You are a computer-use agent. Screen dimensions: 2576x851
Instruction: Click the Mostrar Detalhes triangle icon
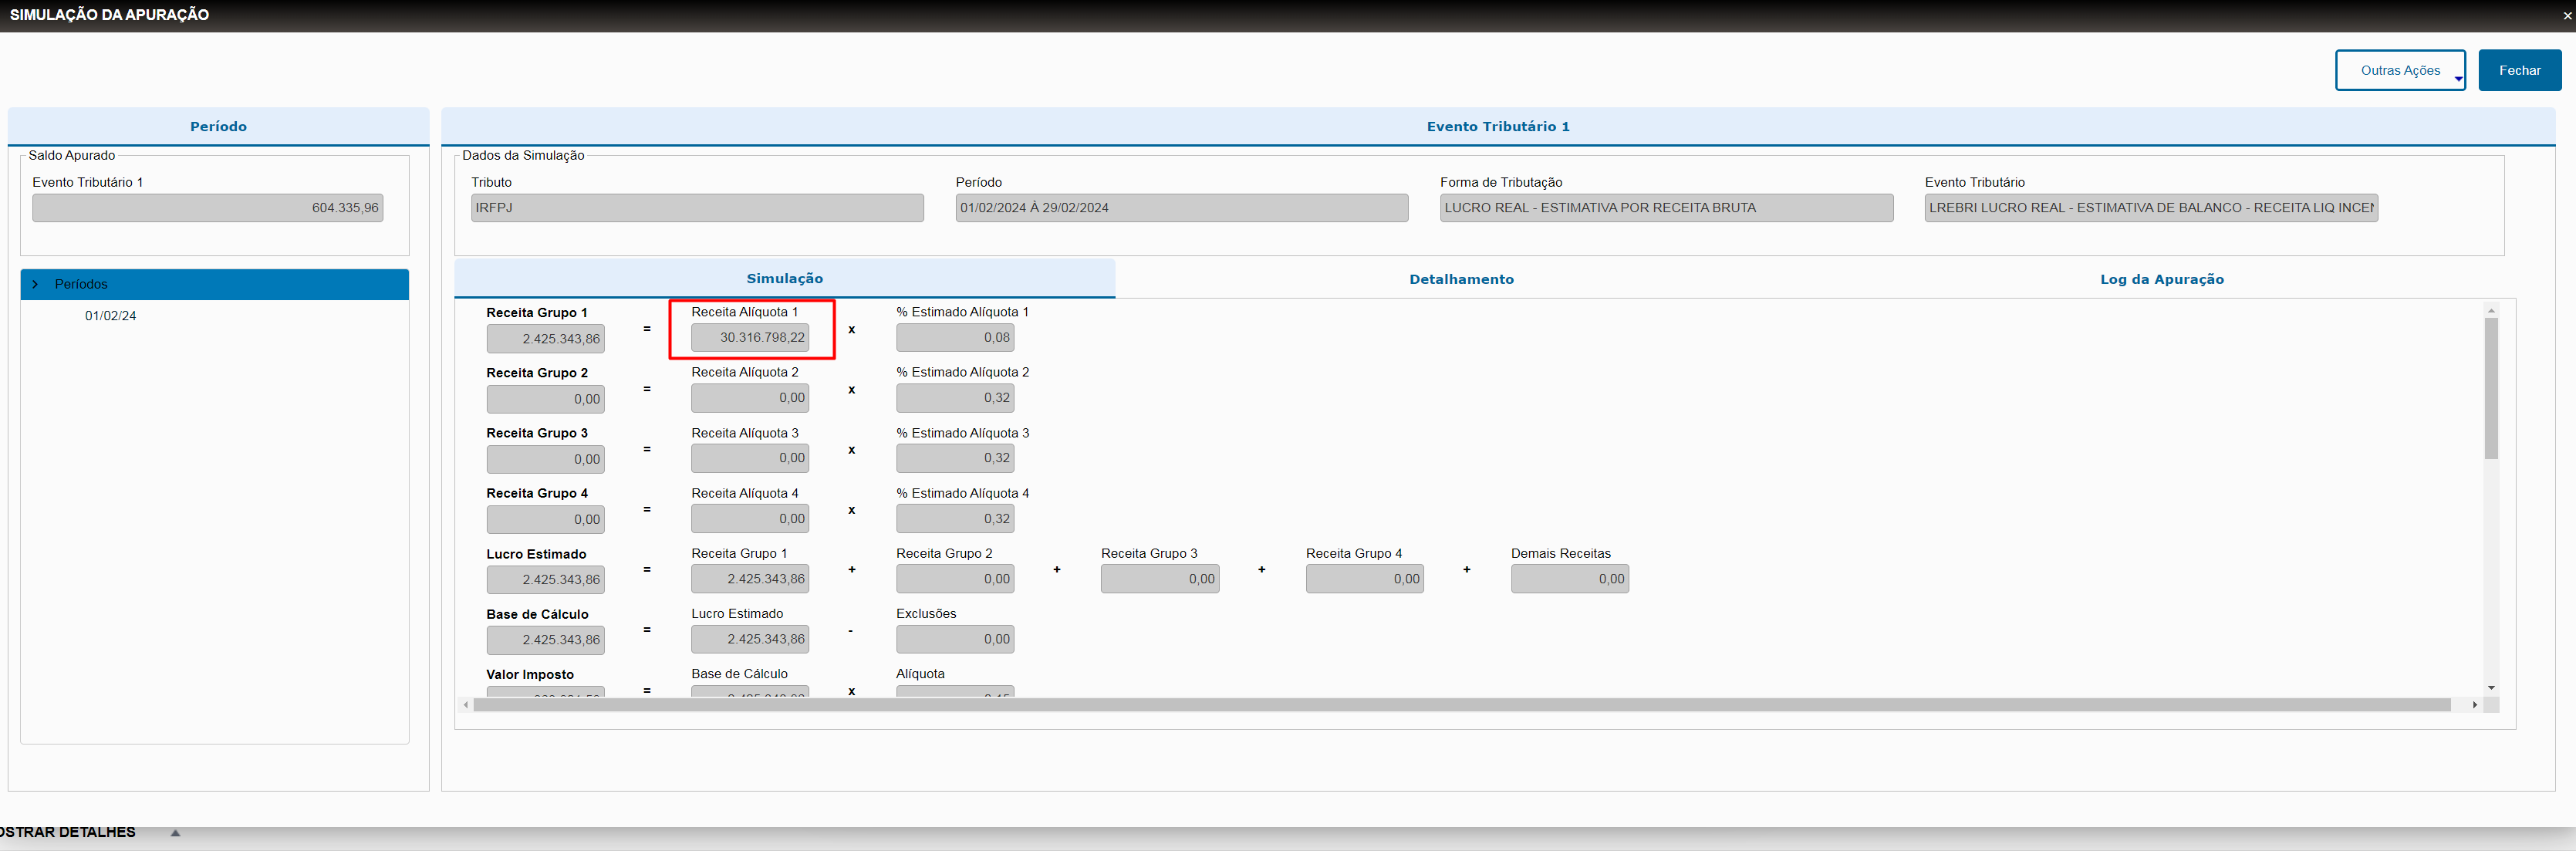pos(175,832)
